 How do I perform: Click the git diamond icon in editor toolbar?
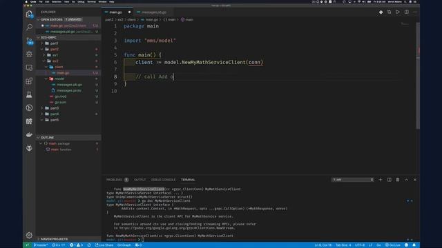point(381,12)
